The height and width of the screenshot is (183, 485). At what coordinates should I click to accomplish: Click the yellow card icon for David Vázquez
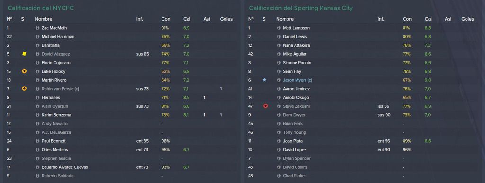click(24, 54)
